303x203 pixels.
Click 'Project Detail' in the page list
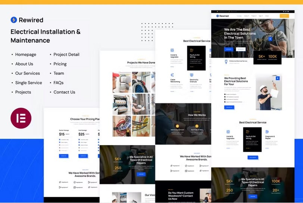(66, 55)
